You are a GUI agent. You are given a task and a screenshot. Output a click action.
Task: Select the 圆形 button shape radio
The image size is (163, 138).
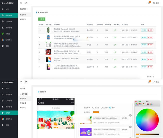[x=110, y=107]
